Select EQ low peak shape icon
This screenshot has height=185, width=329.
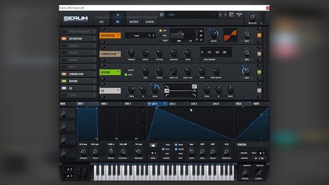[x=167, y=91]
